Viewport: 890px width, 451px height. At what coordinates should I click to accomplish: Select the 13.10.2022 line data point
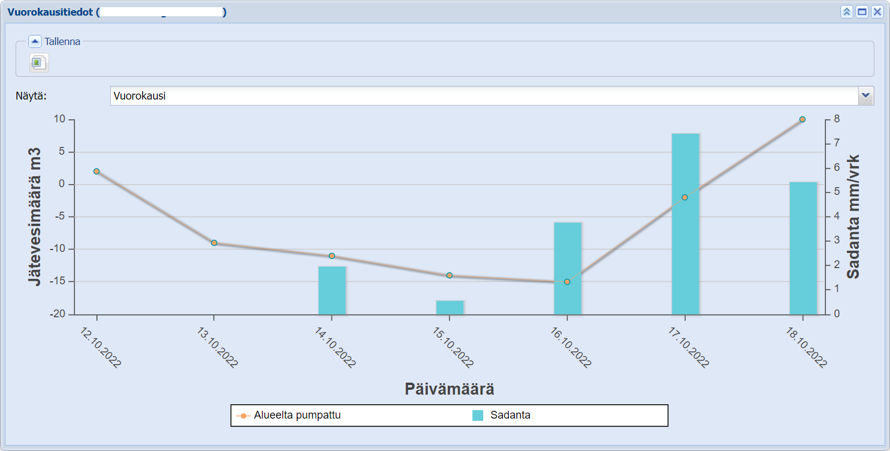[214, 243]
